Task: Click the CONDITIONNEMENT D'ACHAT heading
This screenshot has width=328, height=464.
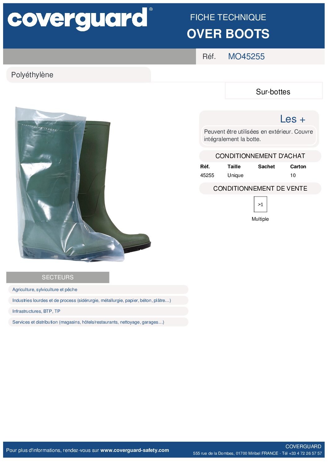Action: pos(260,156)
